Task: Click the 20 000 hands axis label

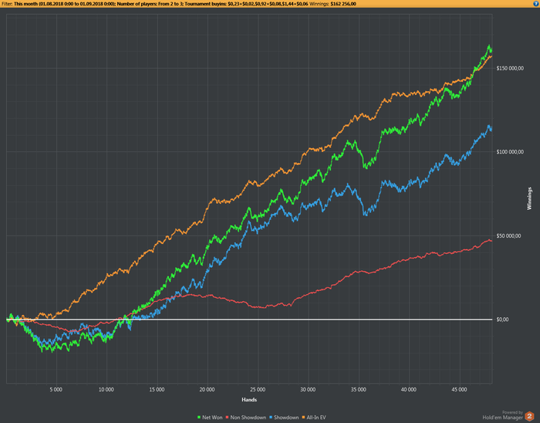Action: point(207,390)
